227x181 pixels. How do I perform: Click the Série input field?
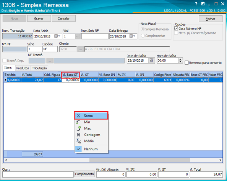click(x=35, y=49)
